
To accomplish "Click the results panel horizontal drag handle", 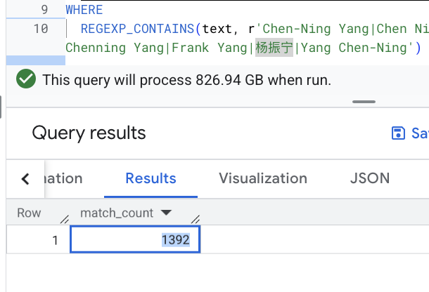I will click(x=364, y=102).
